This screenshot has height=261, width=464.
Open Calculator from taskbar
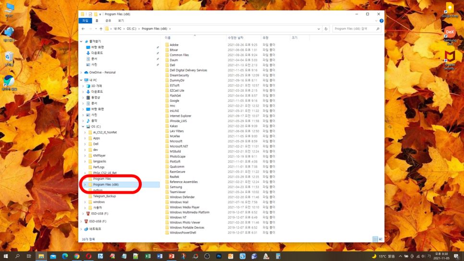[x=278, y=256]
